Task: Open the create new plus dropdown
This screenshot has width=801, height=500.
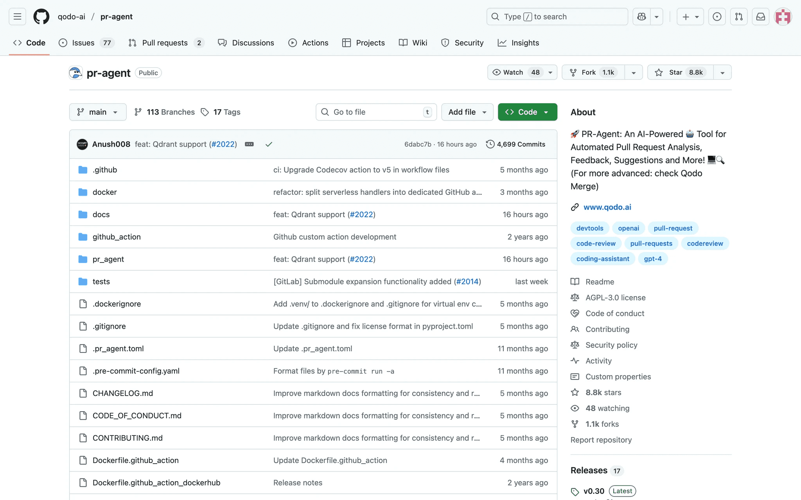Action: click(690, 16)
